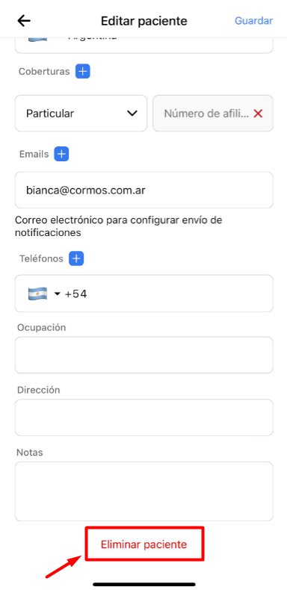The height and width of the screenshot is (590, 287).
Task: Add a new cobertura with plus icon
Action: [x=82, y=71]
